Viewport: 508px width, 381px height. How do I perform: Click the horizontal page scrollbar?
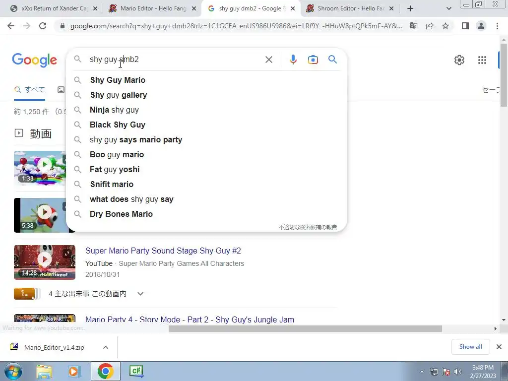click(305, 328)
